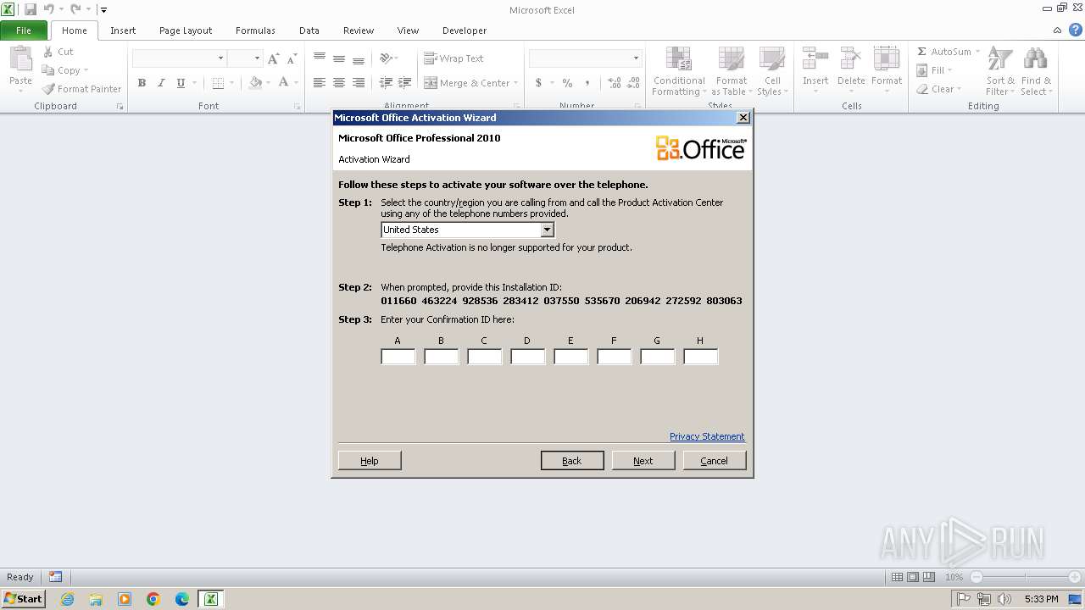This screenshot has width=1085, height=610.
Task: Click the Middle Align icon
Action: pyautogui.click(x=339, y=58)
